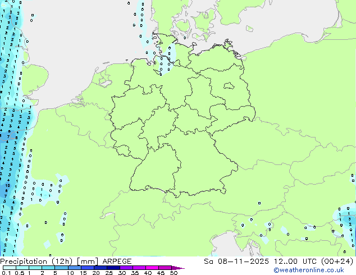356x275 pixels.
Task: Click the above-50 mm arrow swatch
Action: [178, 268]
